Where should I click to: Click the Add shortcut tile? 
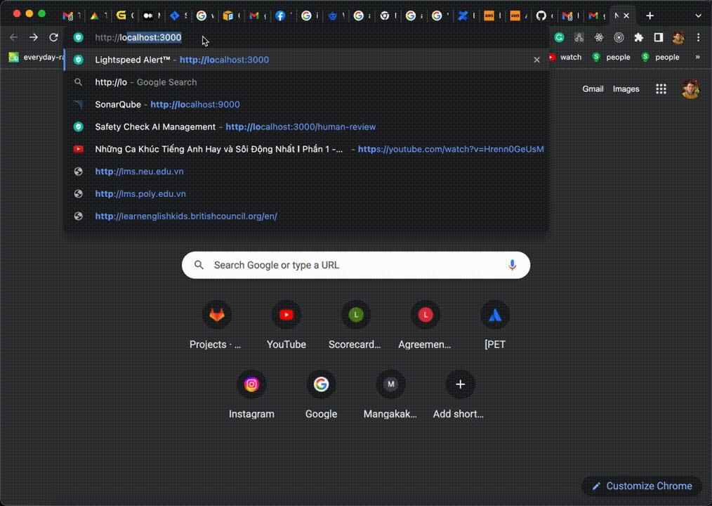[x=460, y=395]
